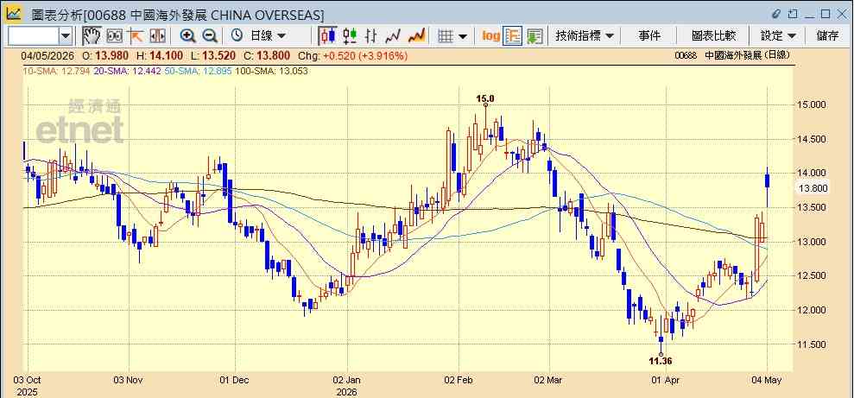Click the paperclip attach icon in title bar

[776, 14]
